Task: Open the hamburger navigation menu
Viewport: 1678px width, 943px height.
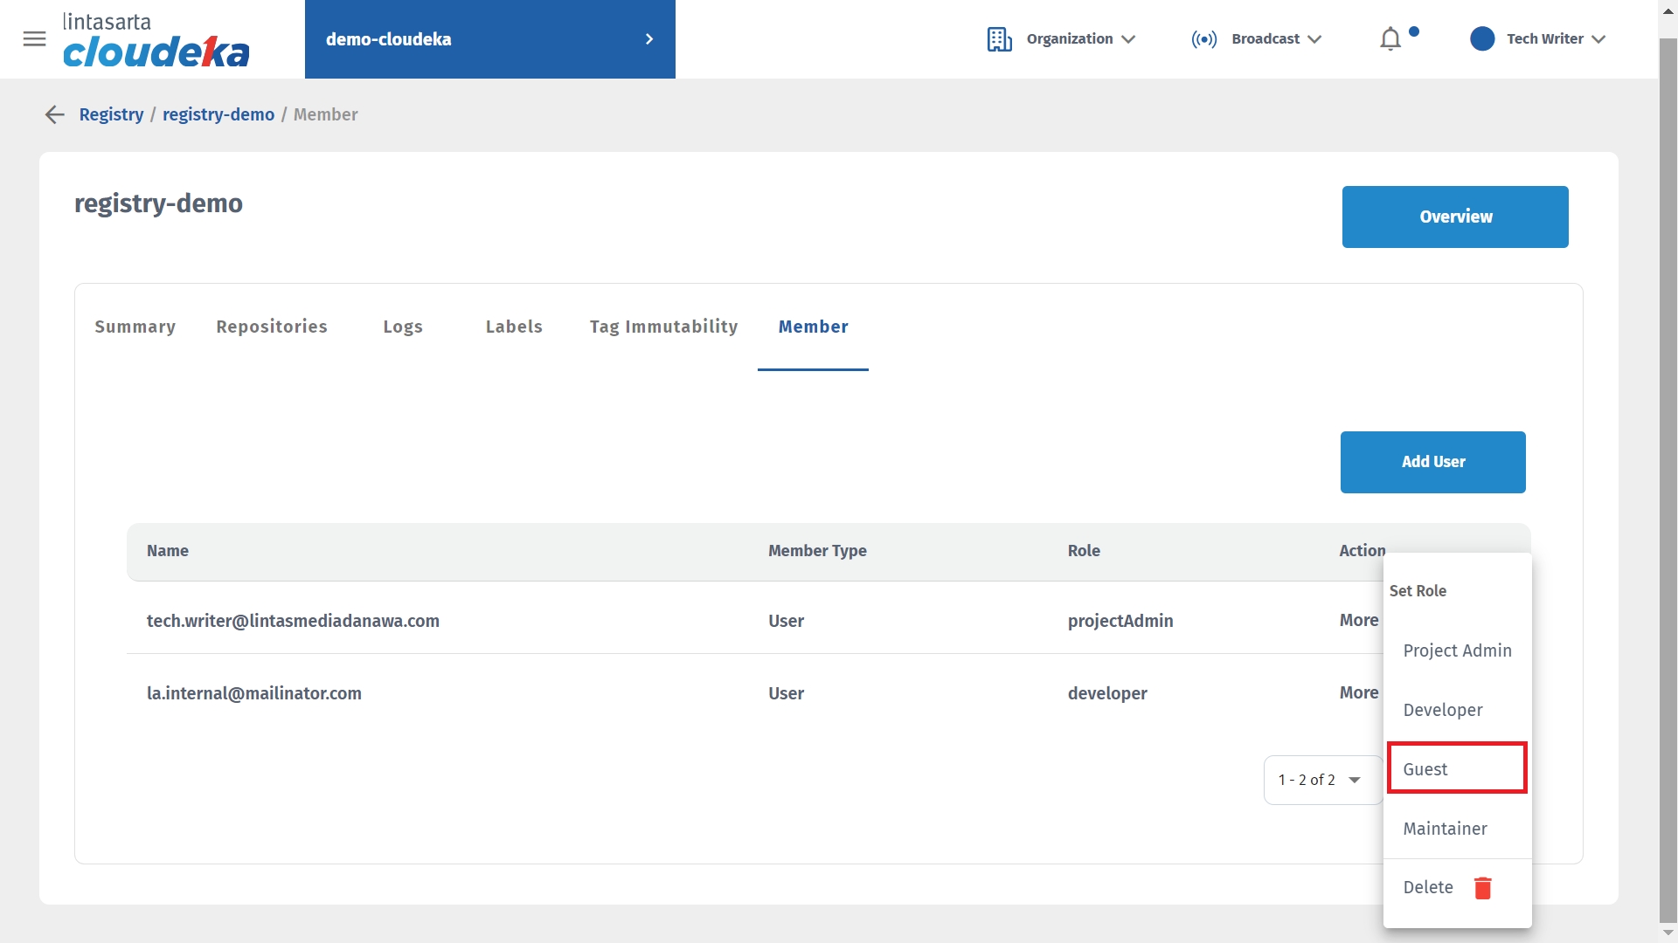Action: (x=34, y=39)
